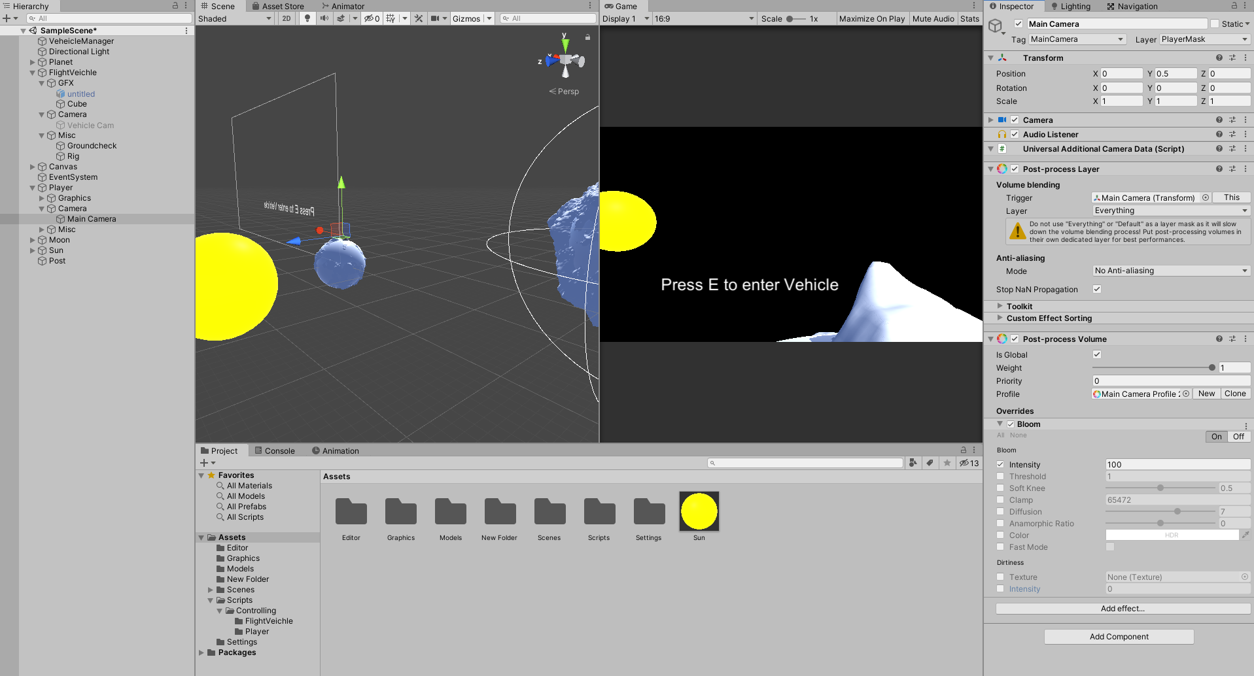Open component editor tools icon in Scene toolbar
Image resolution: width=1254 pixels, height=676 pixels.
[419, 18]
